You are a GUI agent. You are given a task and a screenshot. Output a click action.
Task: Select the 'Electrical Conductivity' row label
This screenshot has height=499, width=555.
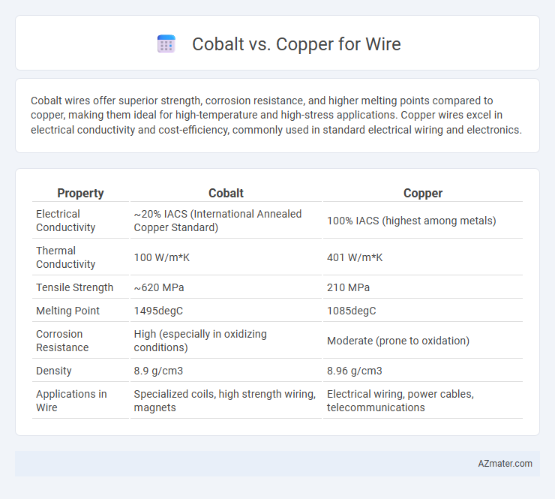pos(66,221)
